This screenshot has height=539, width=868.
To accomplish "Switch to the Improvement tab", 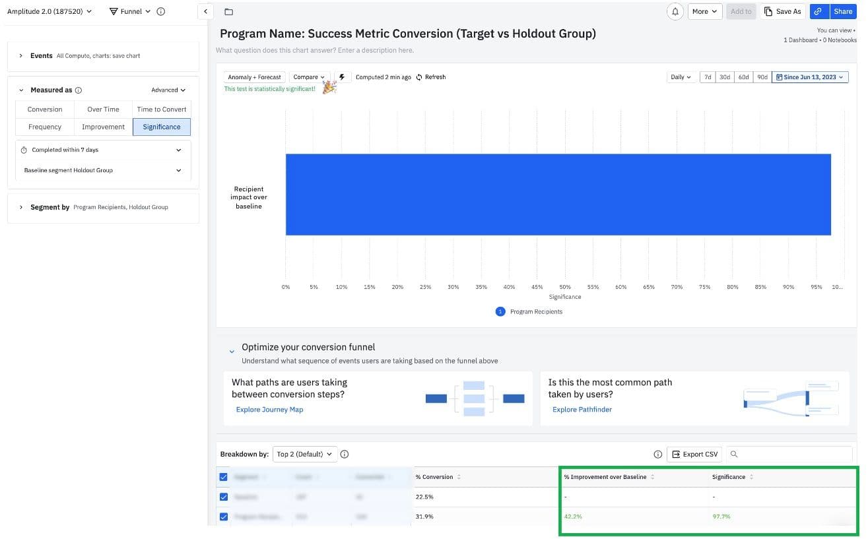I will click(103, 127).
